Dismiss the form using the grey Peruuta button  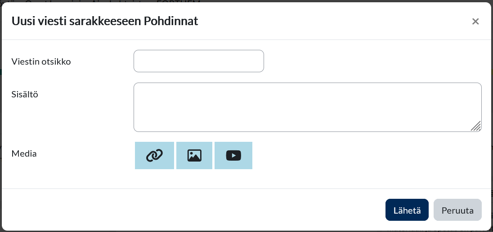457,210
